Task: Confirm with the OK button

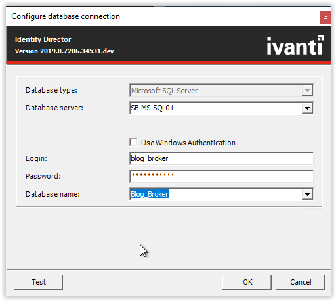Action: pyautogui.click(x=247, y=282)
